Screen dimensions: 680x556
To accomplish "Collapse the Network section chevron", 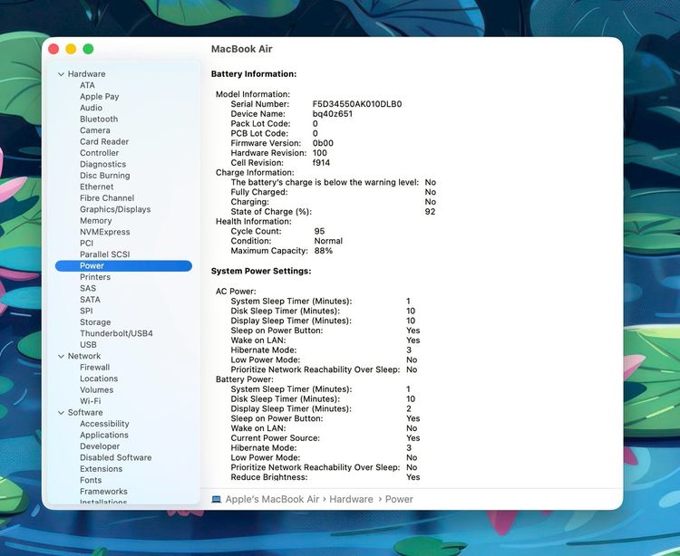I will (61, 357).
